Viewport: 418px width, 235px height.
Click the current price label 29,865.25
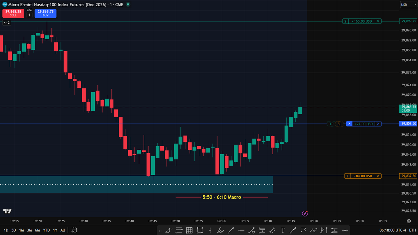[408, 108]
